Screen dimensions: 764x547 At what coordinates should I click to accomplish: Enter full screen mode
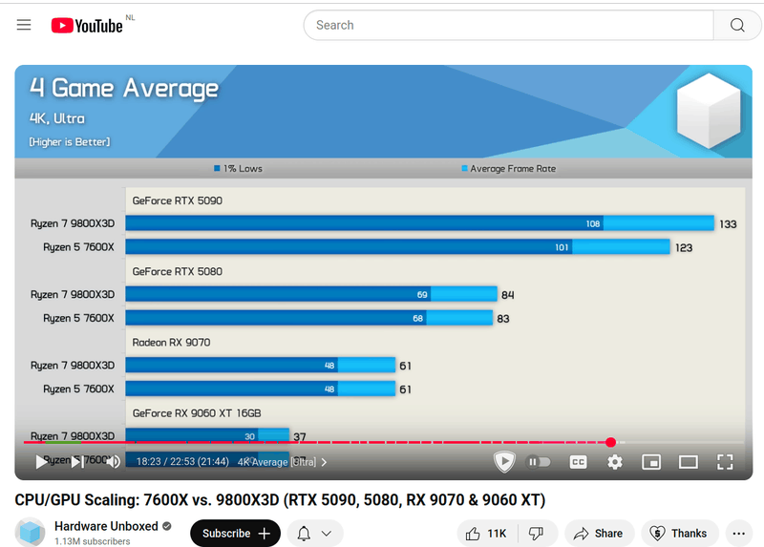[725, 462]
